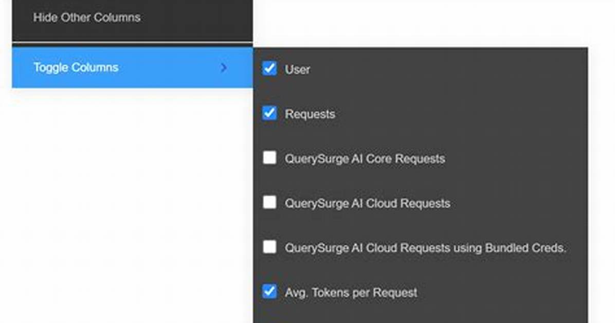Viewport: 615px width, 323px height.
Task: Expand the chevron arrow beside Toggle Columns
Action: pyautogui.click(x=224, y=68)
